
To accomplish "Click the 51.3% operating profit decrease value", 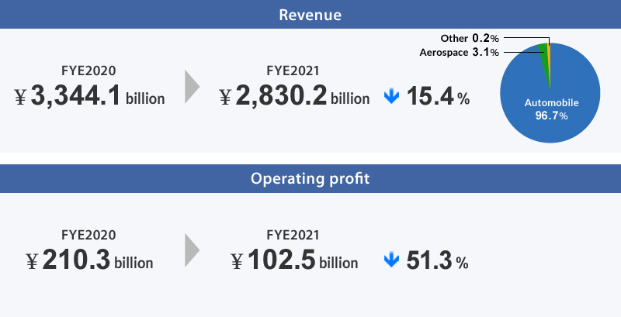I will coord(437,260).
